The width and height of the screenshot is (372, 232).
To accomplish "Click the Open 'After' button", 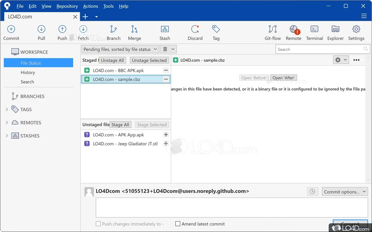I will coord(283,78).
